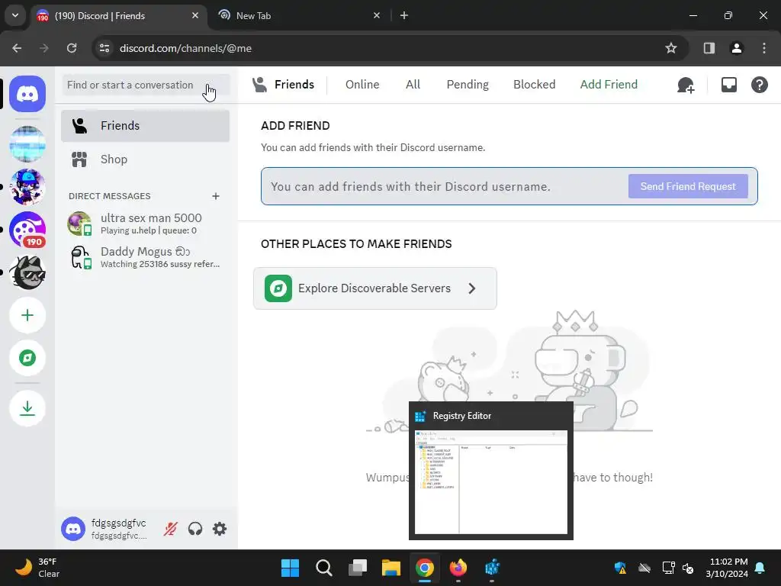Open the cat with sunglasses server
Image resolution: width=781 pixels, height=586 pixels.
pos(27,272)
